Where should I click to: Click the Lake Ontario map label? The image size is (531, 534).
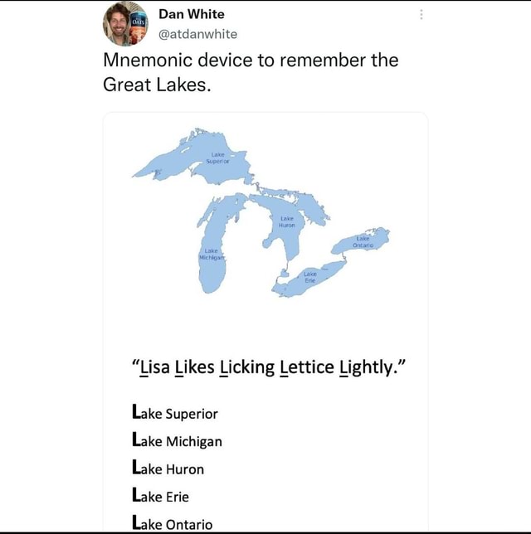[x=363, y=242]
